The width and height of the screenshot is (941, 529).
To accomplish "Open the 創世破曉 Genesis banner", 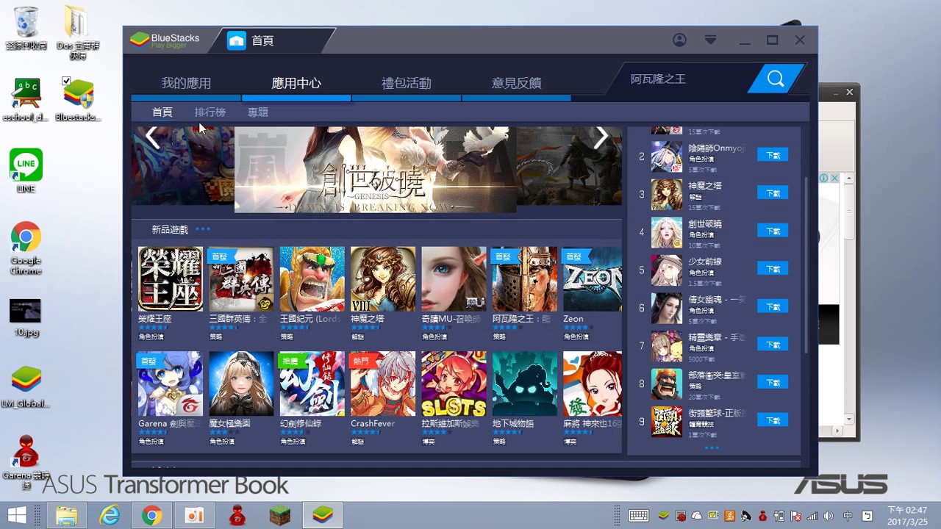I will 375,170.
